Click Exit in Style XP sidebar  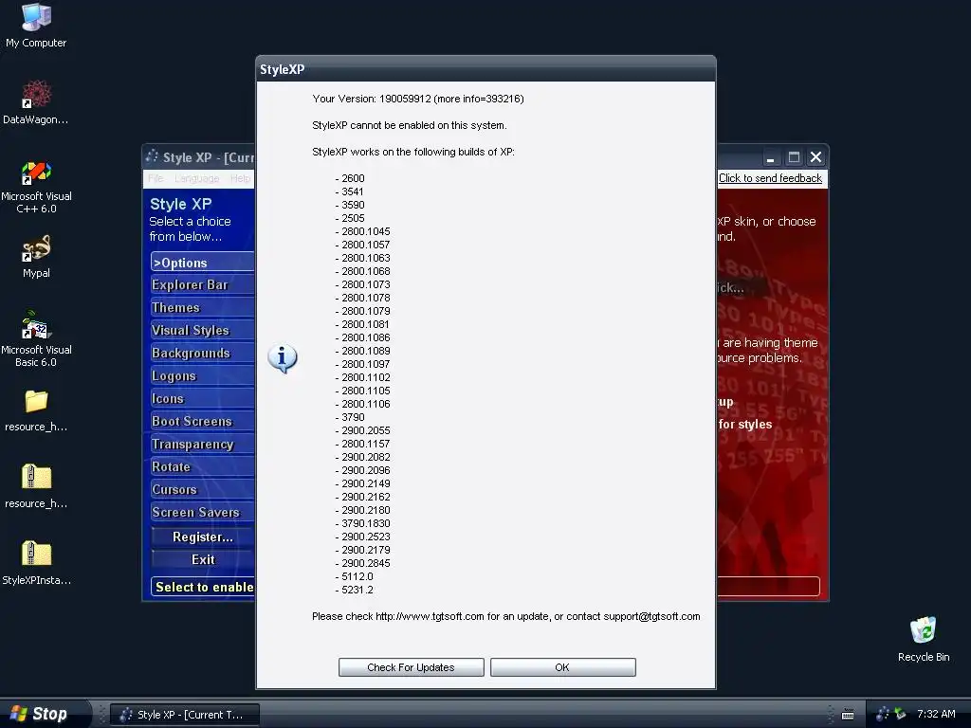(x=203, y=559)
